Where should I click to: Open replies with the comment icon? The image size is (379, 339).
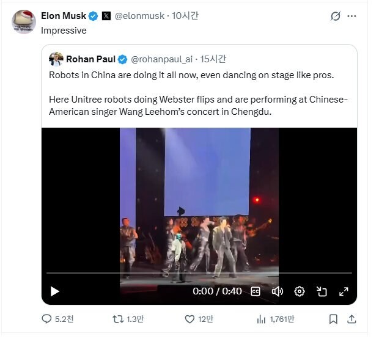(x=47, y=319)
